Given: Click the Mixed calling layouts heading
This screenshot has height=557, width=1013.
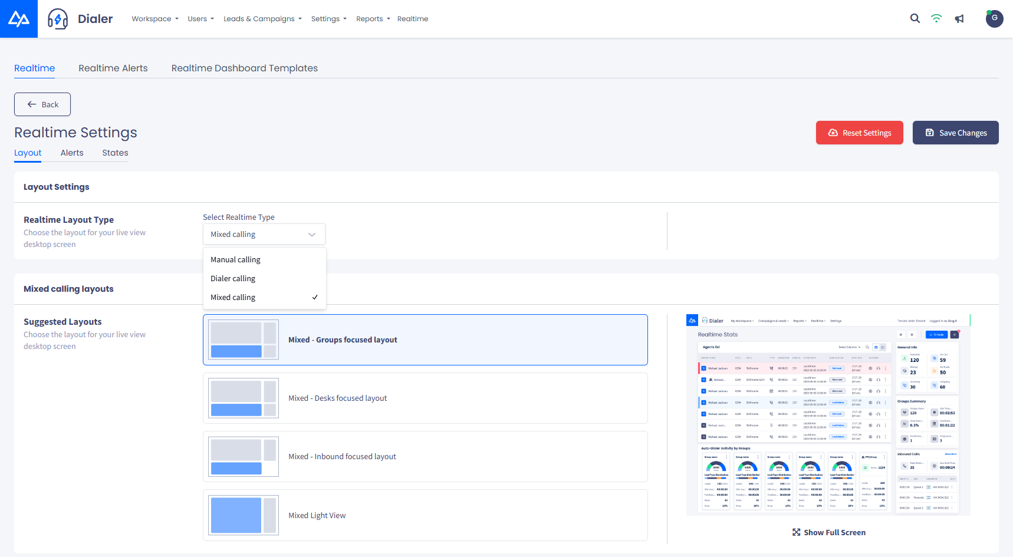Looking at the screenshot, I should (68, 289).
